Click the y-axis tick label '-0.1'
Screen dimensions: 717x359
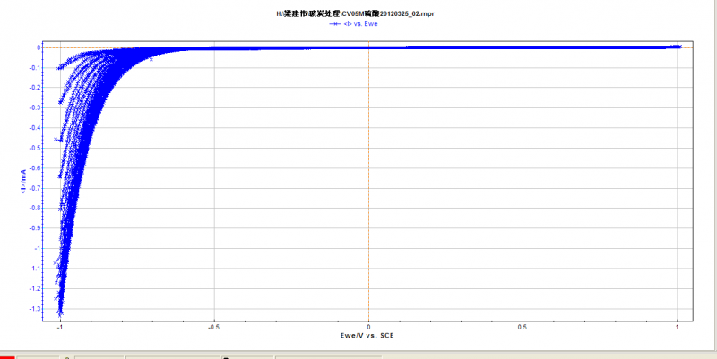pyautogui.click(x=35, y=68)
